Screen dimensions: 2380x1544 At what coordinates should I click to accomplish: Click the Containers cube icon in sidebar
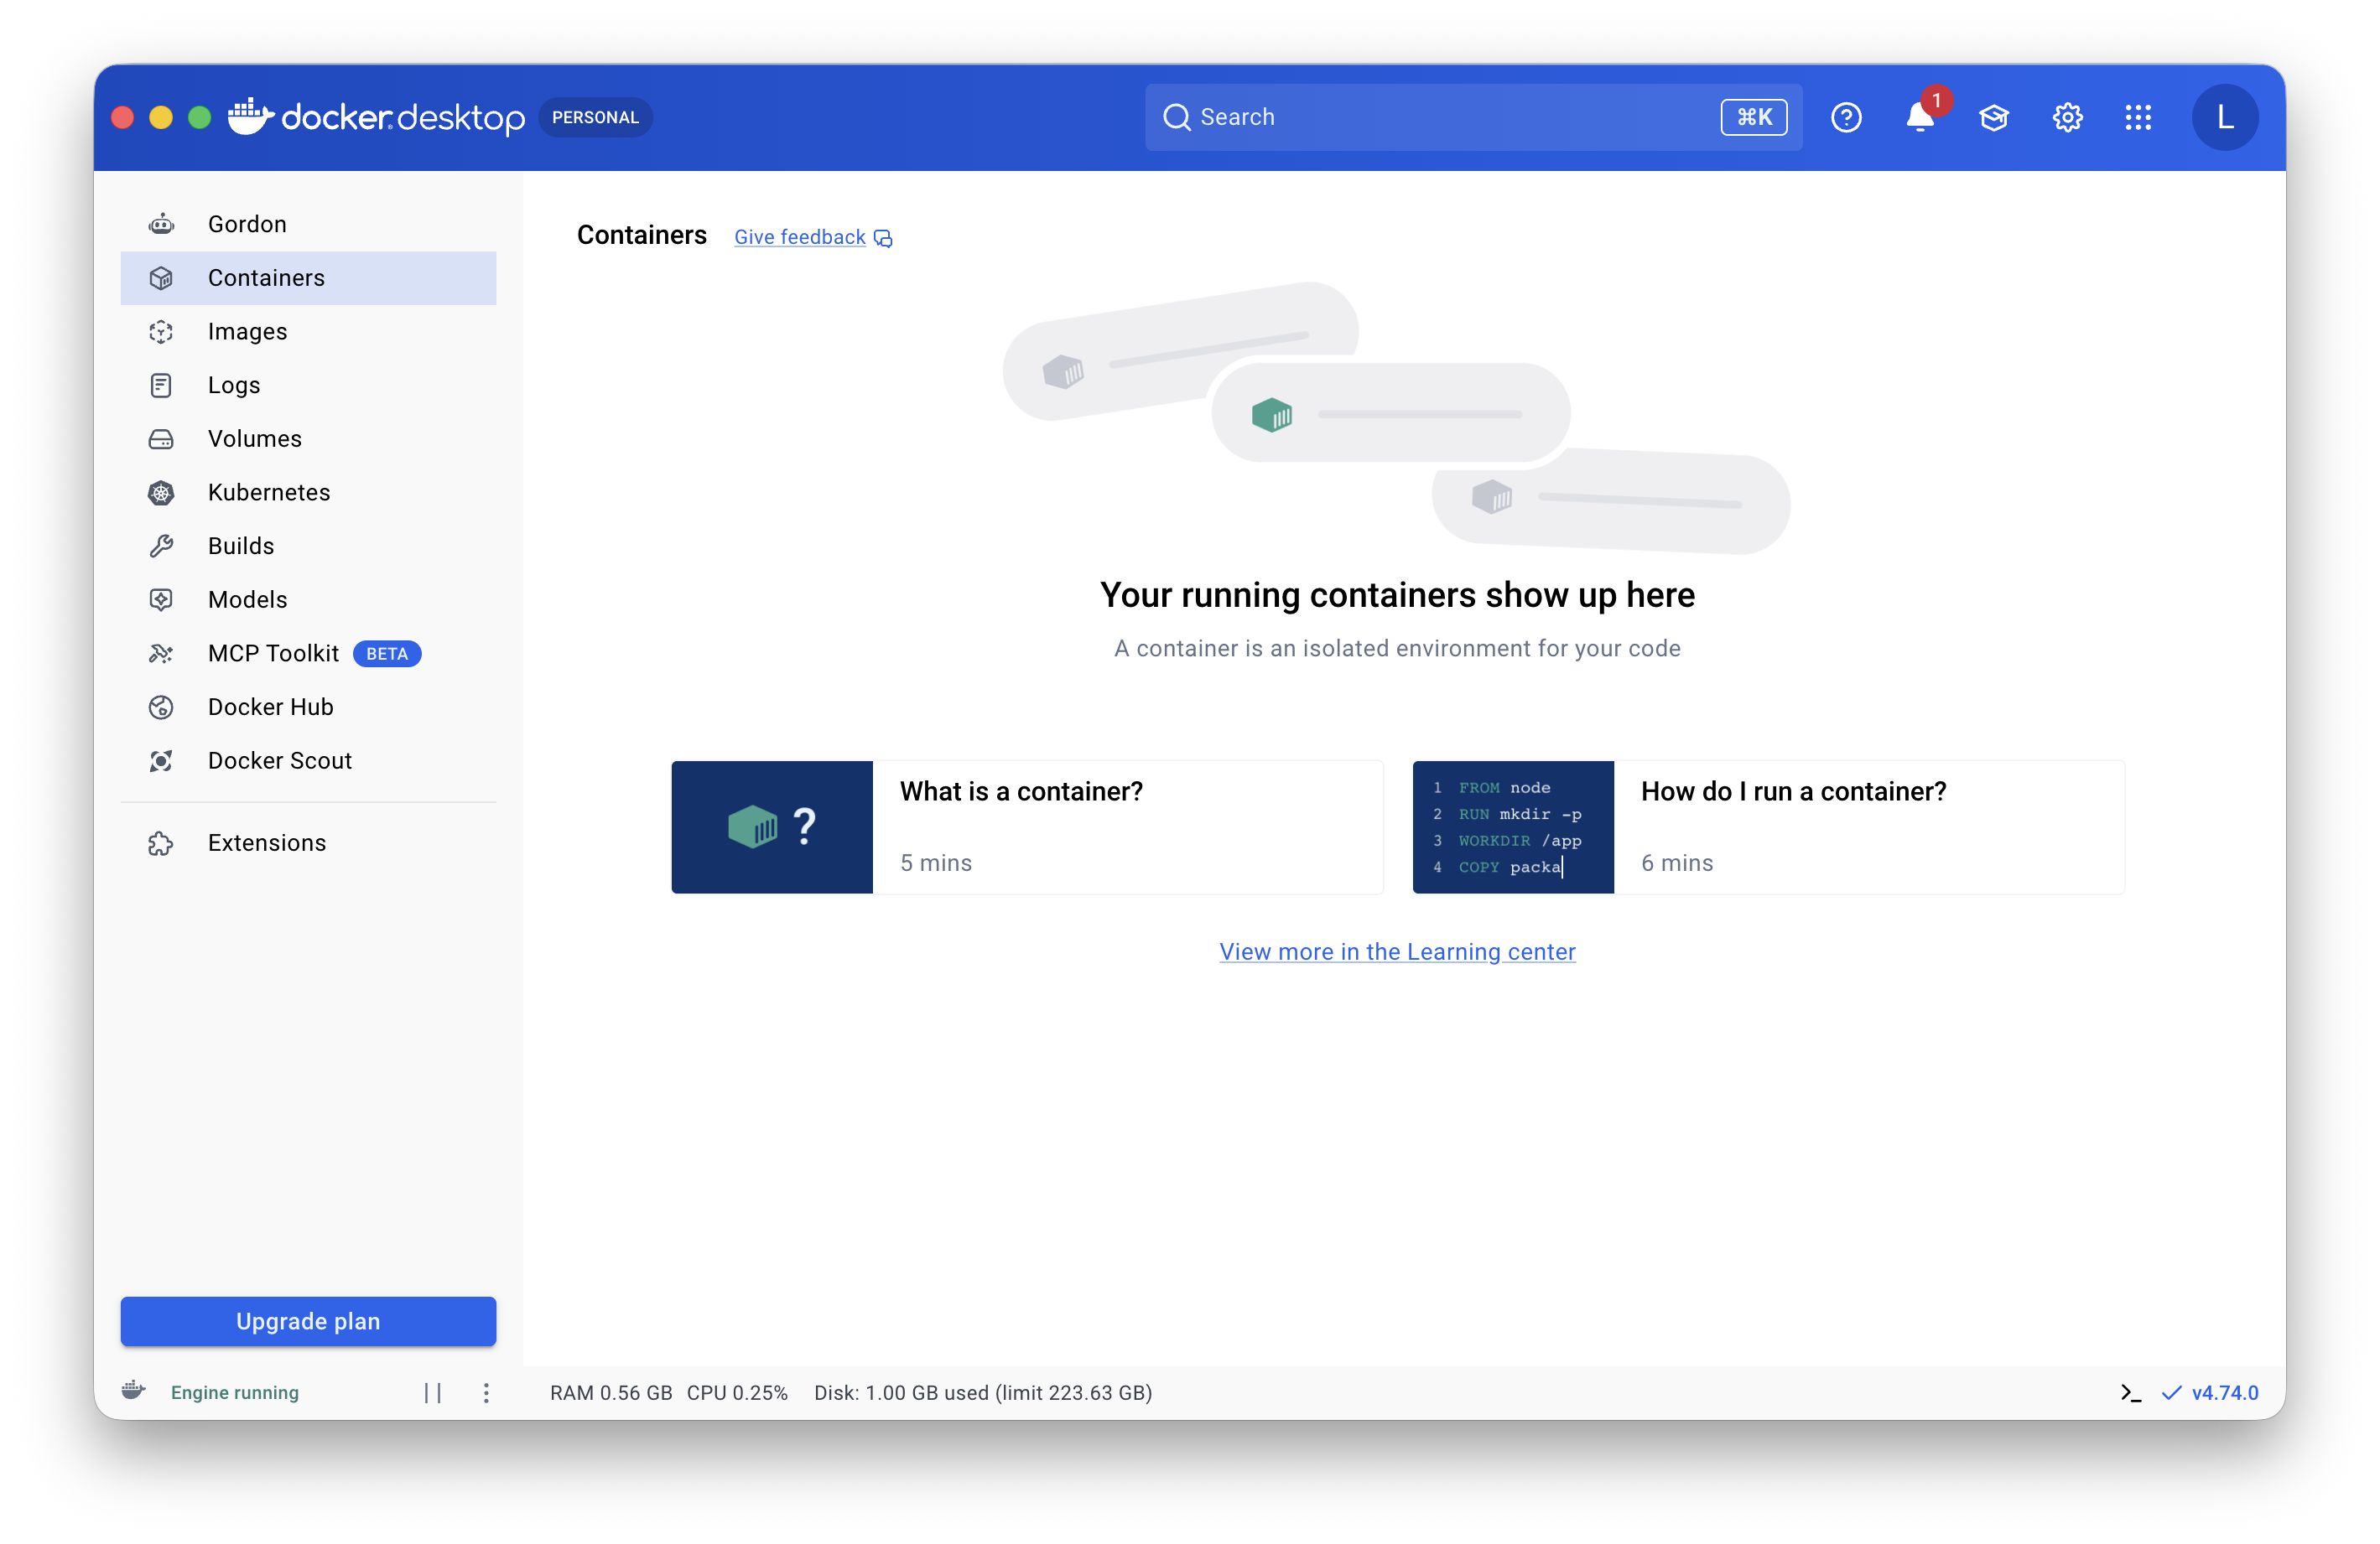pyautogui.click(x=161, y=277)
